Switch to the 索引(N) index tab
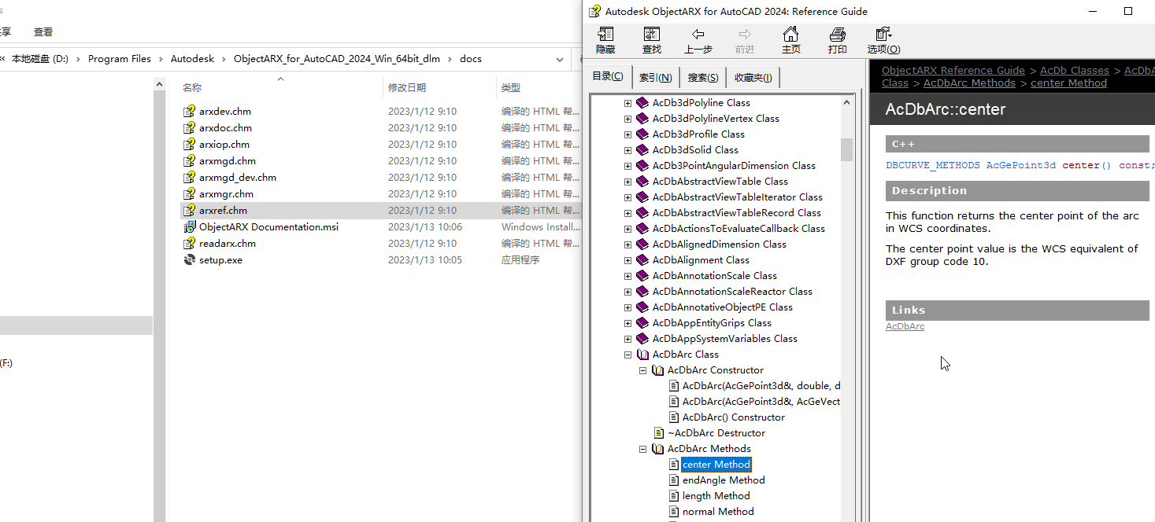The width and height of the screenshot is (1155, 522). 655,77
